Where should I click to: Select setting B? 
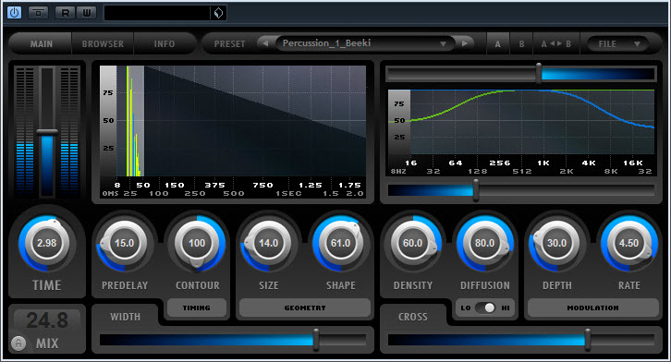(x=521, y=44)
